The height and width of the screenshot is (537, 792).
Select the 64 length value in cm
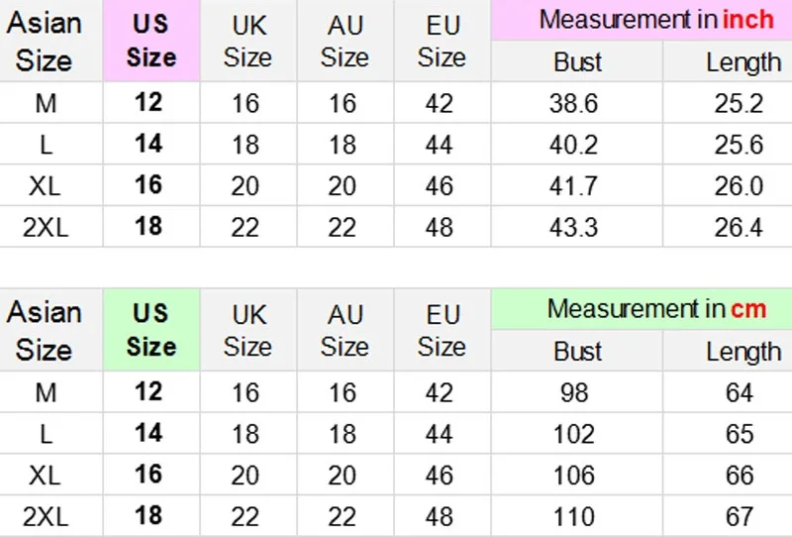click(x=739, y=392)
